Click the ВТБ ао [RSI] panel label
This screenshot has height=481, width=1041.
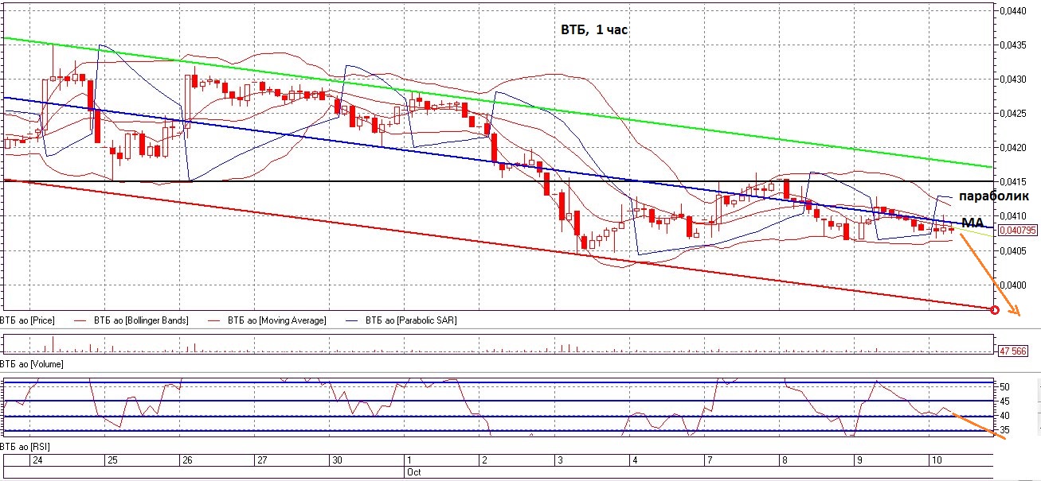pos(26,448)
